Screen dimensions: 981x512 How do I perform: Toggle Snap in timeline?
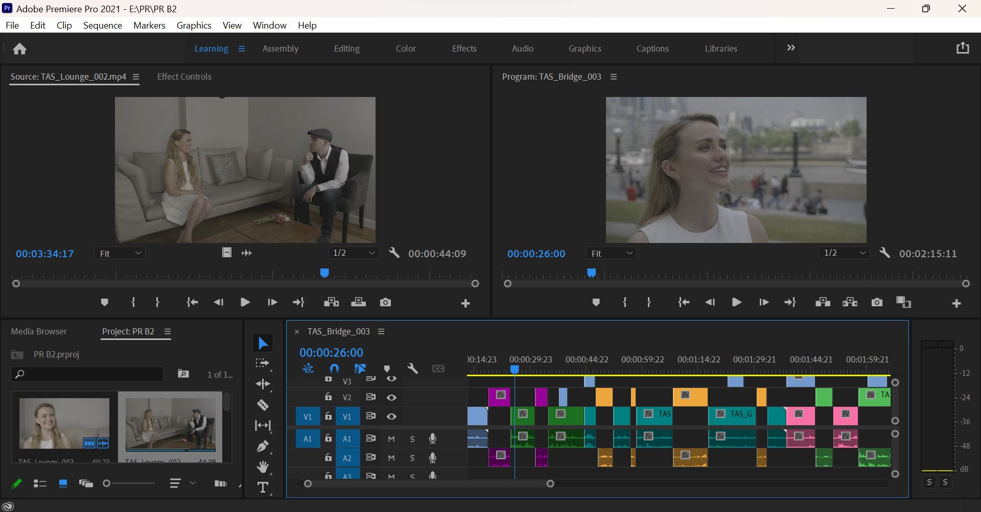[334, 369]
